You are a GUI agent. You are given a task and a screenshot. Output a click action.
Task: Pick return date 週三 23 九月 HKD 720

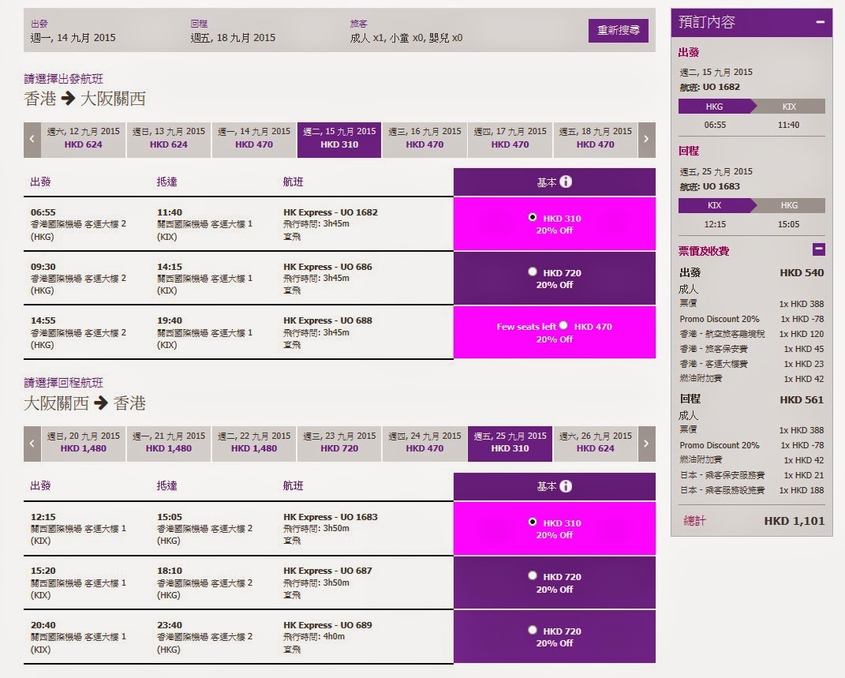click(x=339, y=443)
